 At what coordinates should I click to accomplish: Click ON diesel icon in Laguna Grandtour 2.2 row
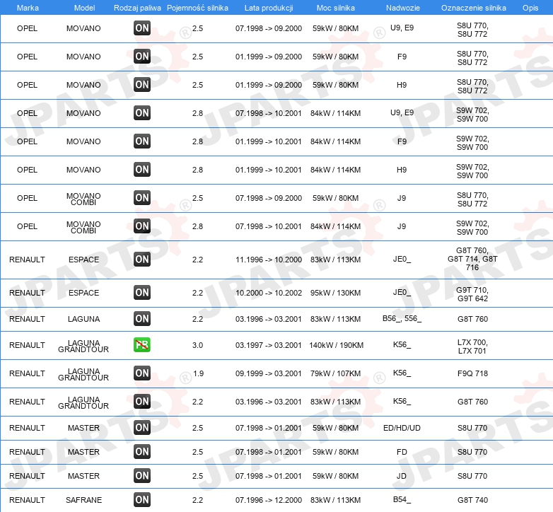(142, 401)
